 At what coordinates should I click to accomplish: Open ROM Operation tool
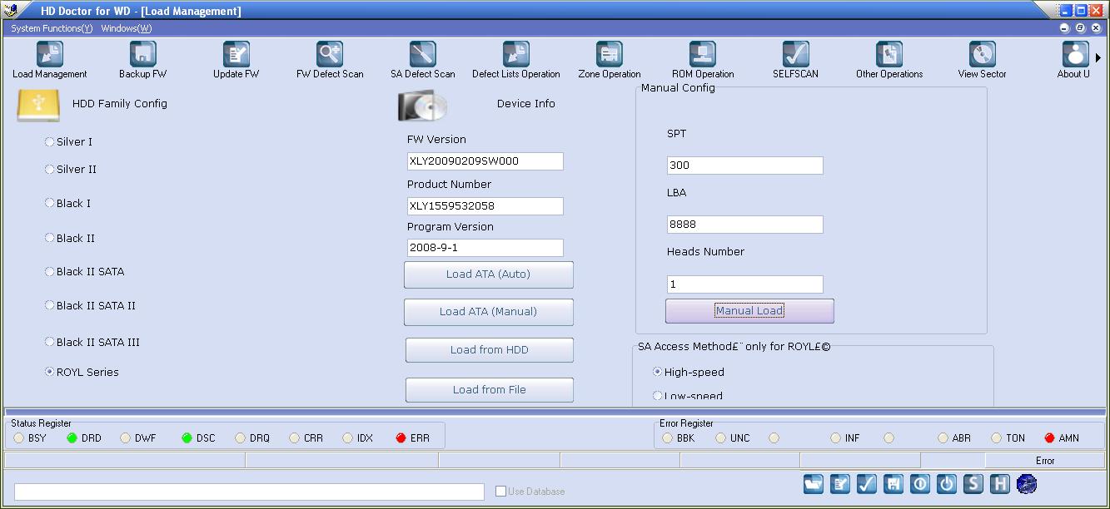(703, 55)
